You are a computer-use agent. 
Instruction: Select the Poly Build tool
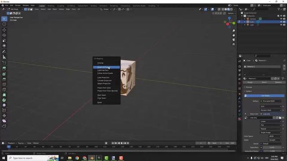point(4,95)
